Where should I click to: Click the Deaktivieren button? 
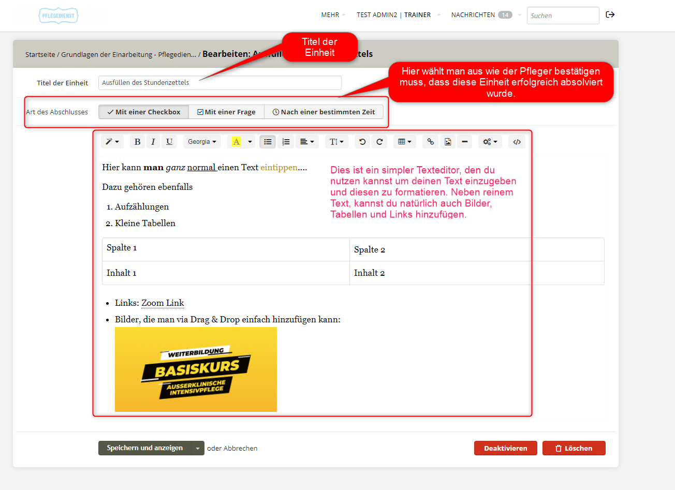506,448
